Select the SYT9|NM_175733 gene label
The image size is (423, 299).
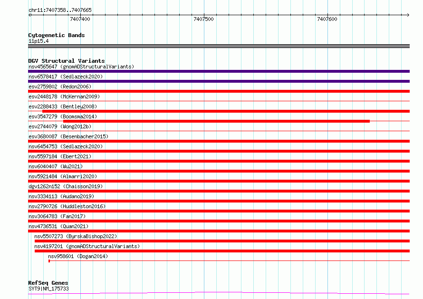coord(48,289)
